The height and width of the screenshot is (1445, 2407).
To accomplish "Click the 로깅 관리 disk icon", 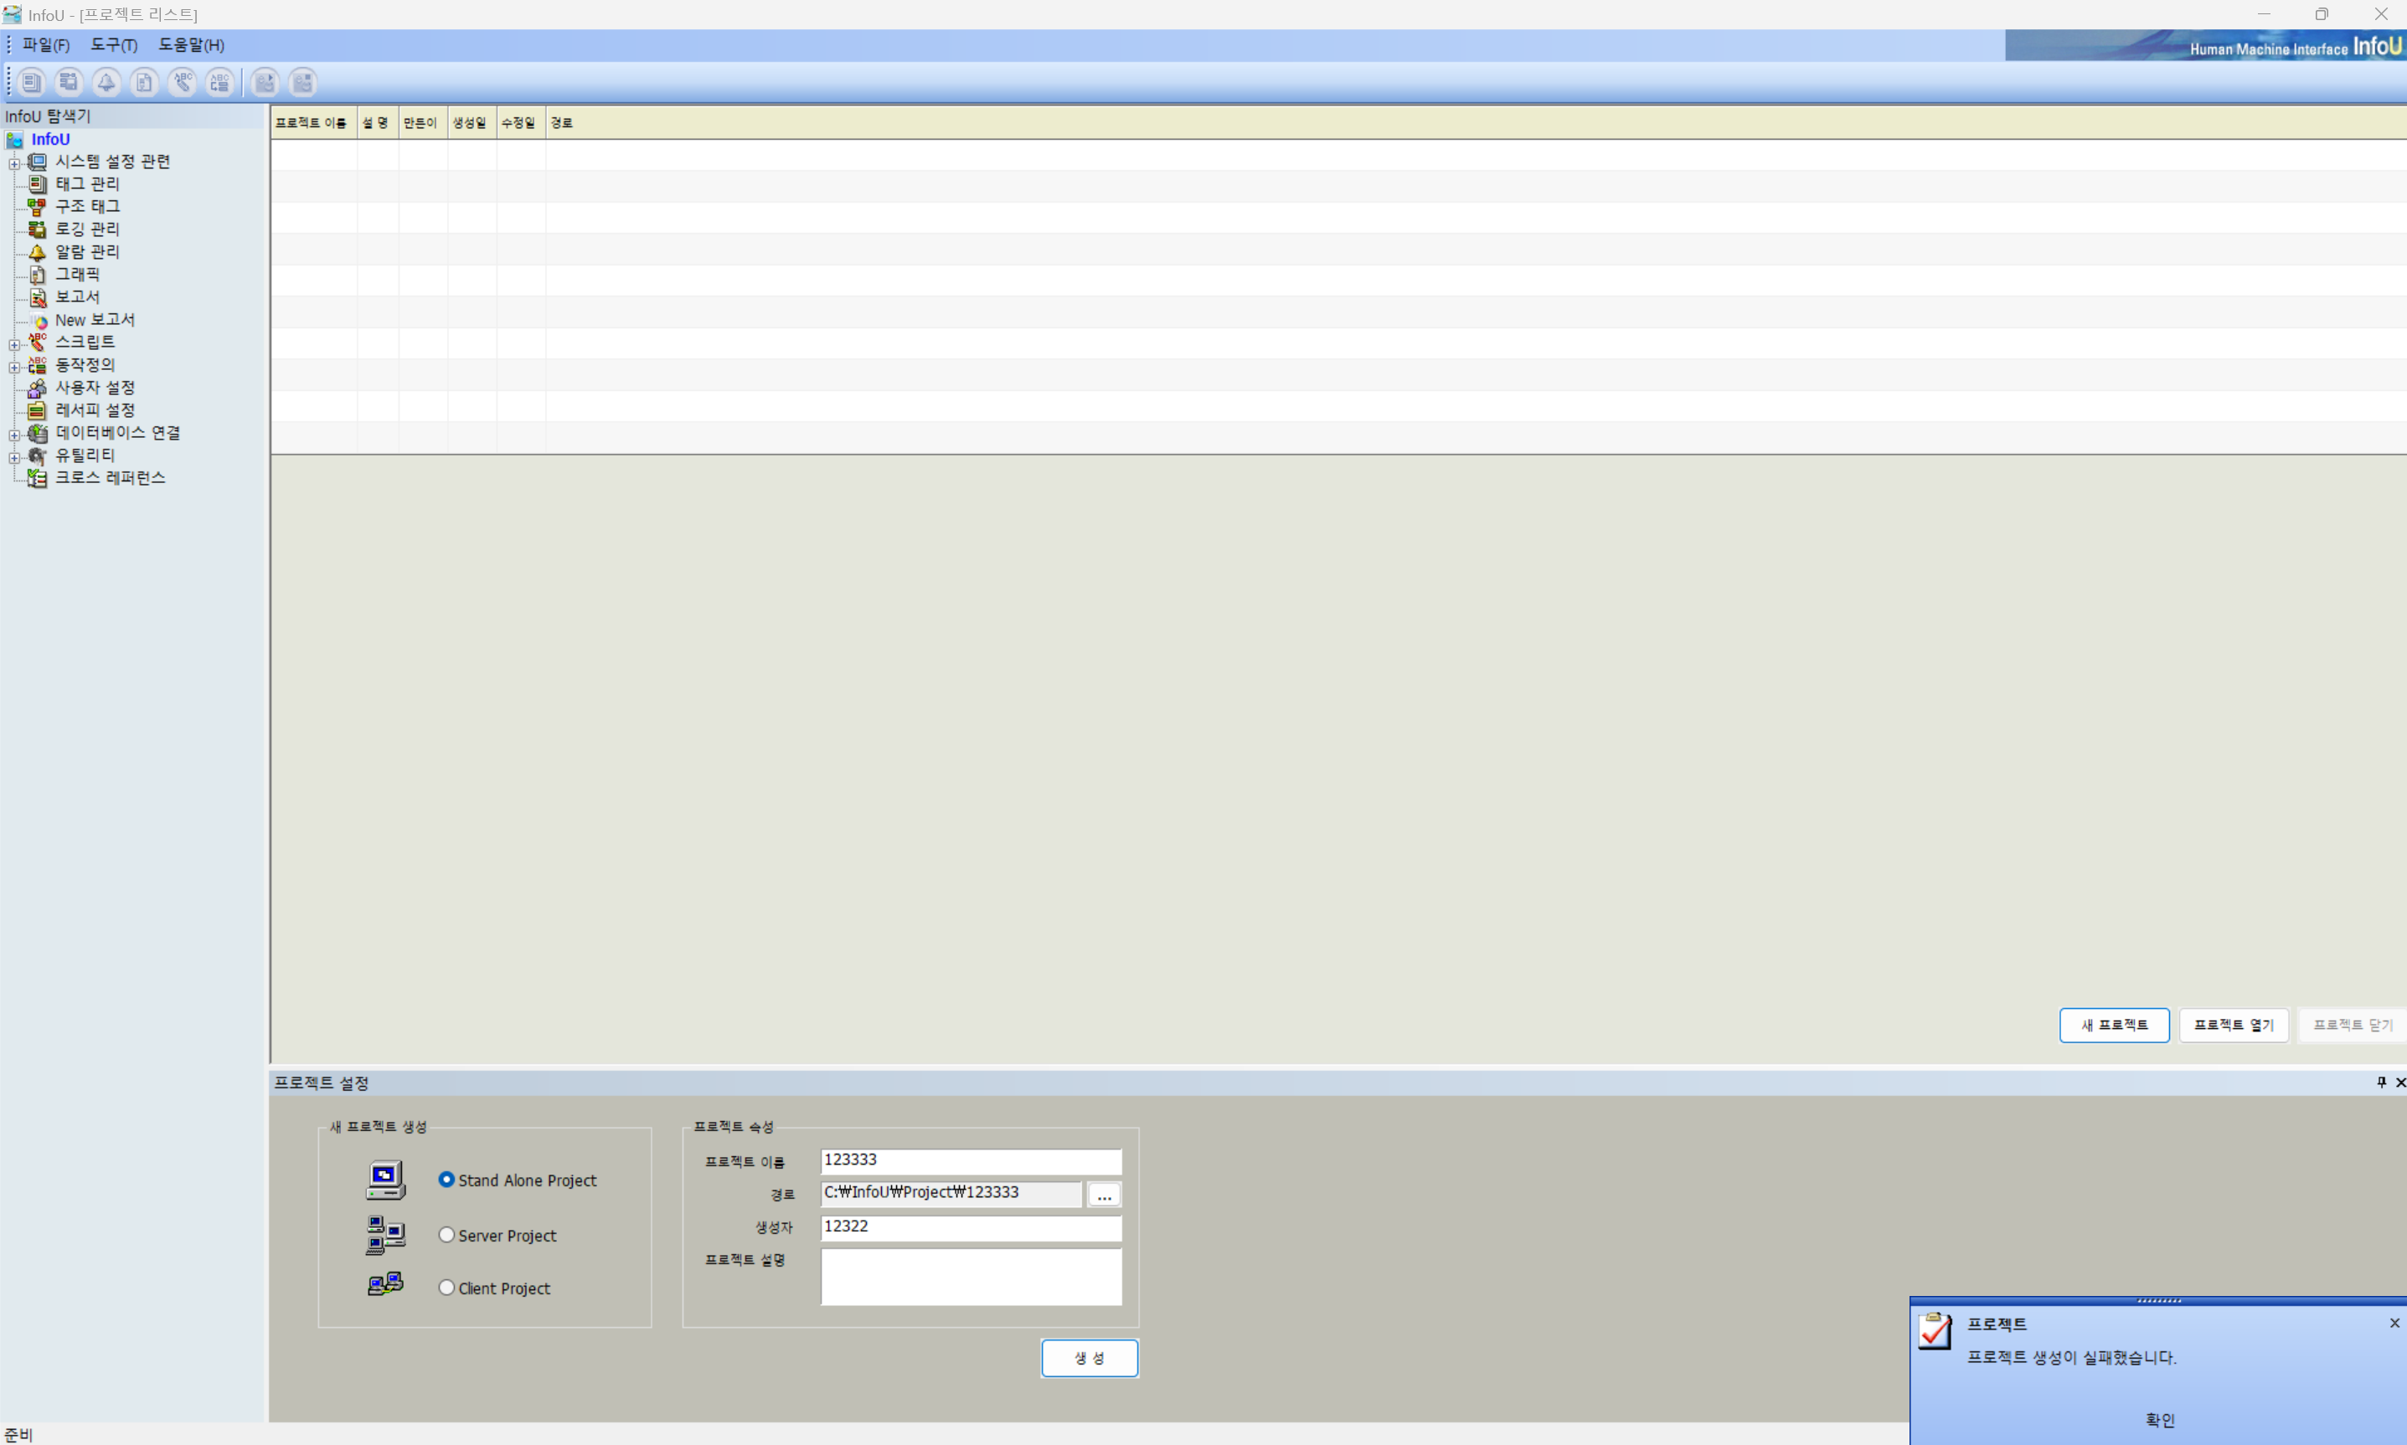I will (x=37, y=229).
